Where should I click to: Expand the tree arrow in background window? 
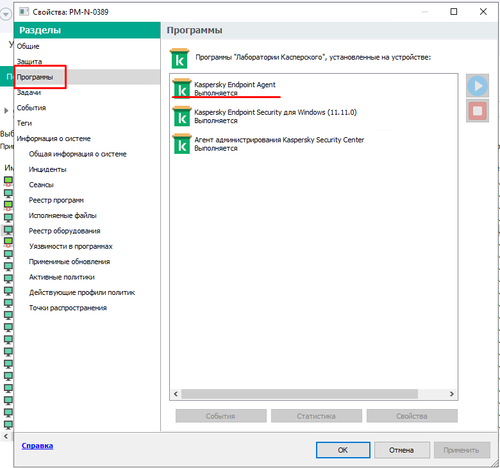[x=6, y=111]
